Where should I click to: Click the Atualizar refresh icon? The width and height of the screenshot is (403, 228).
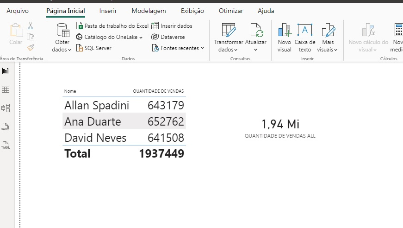click(x=257, y=30)
